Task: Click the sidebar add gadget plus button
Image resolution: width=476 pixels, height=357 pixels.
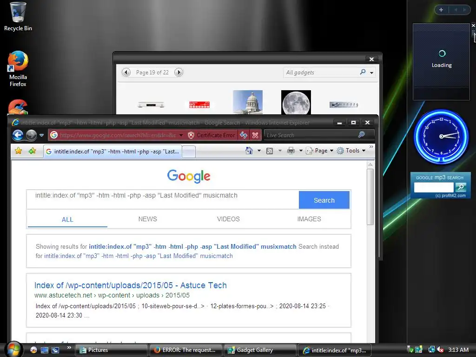Action: click(441, 10)
